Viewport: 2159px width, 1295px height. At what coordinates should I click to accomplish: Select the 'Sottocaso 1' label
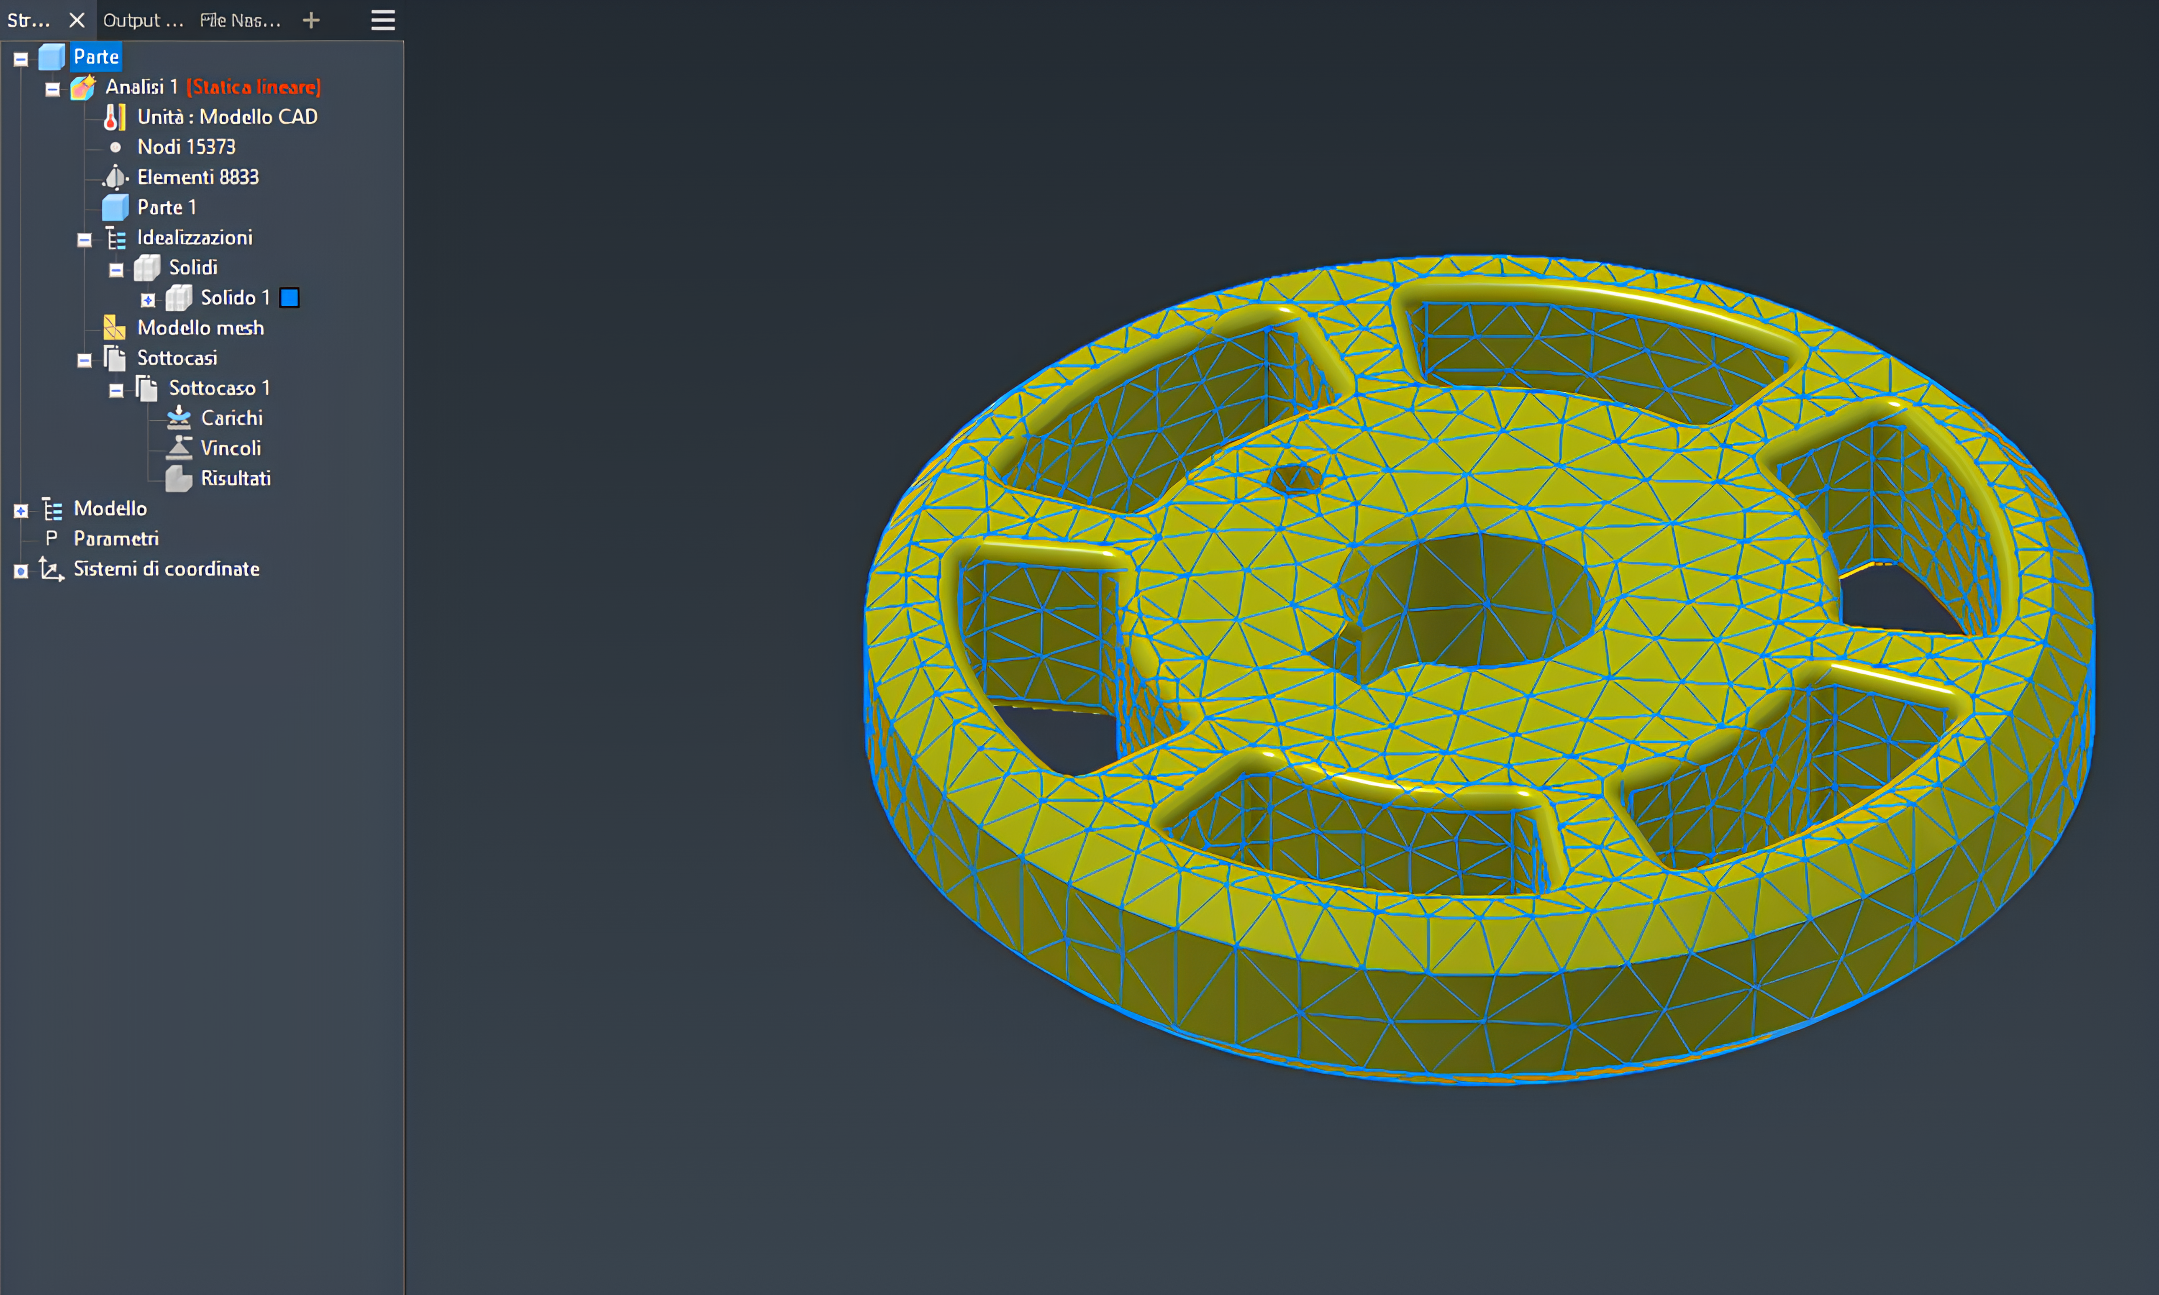(x=219, y=388)
